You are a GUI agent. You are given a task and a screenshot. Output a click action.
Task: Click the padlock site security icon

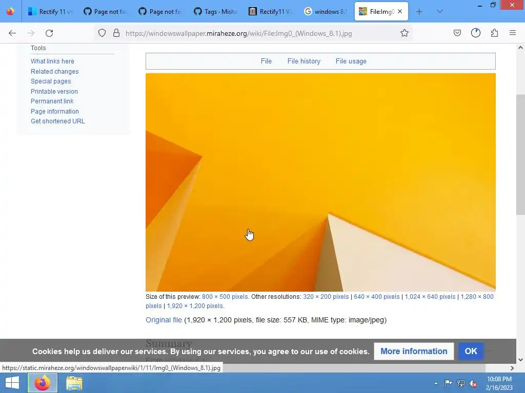coord(116,33)
